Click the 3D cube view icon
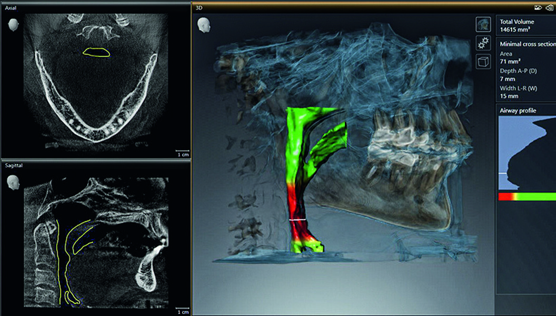Image resolution: width=556 pixels, height=316 pixels. coord(483,62)
